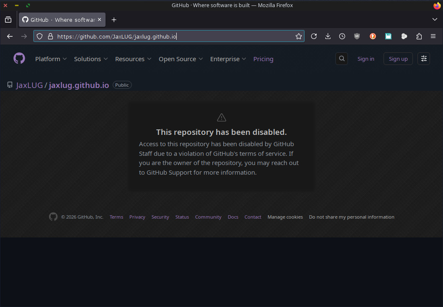The image size is (443, 307).
Task: Open the extensions puzzle piece menu
Action: point(419,36)
